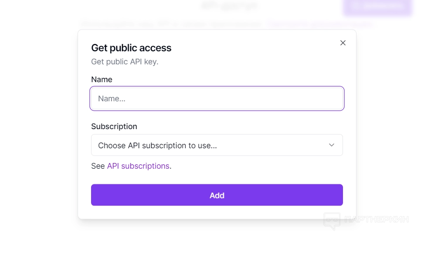Expand the chevron arrow in Subscription dropdown
Screen dimensions: 431x253
(332, 145)
